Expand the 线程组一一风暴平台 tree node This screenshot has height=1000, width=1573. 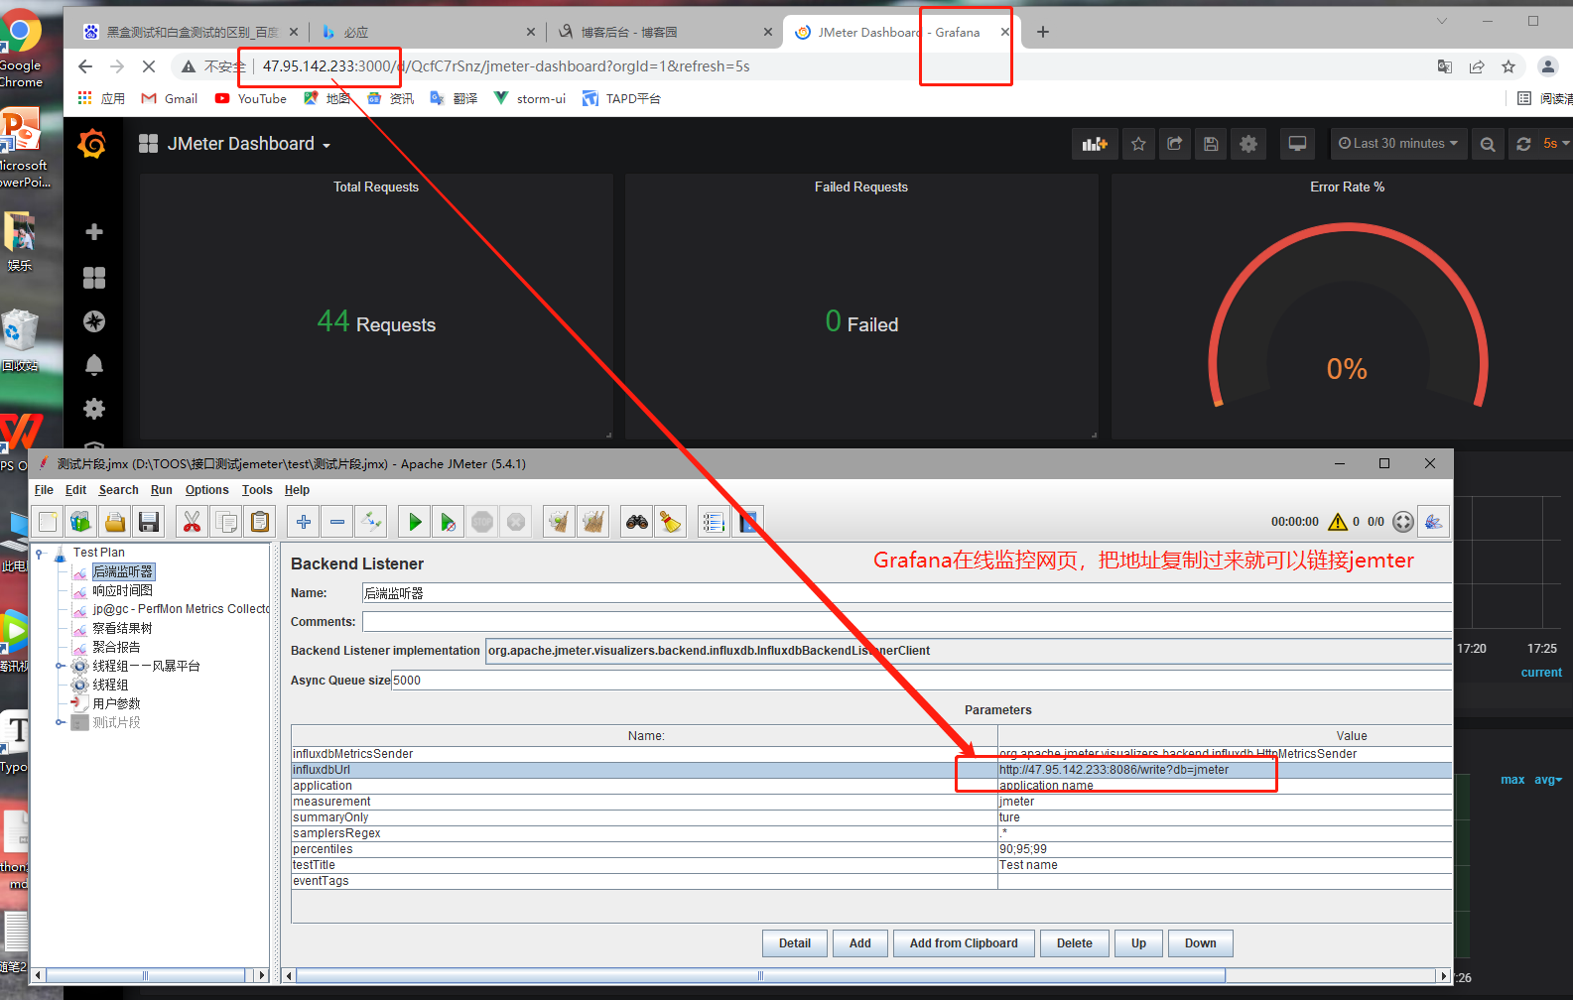(60, 667)
